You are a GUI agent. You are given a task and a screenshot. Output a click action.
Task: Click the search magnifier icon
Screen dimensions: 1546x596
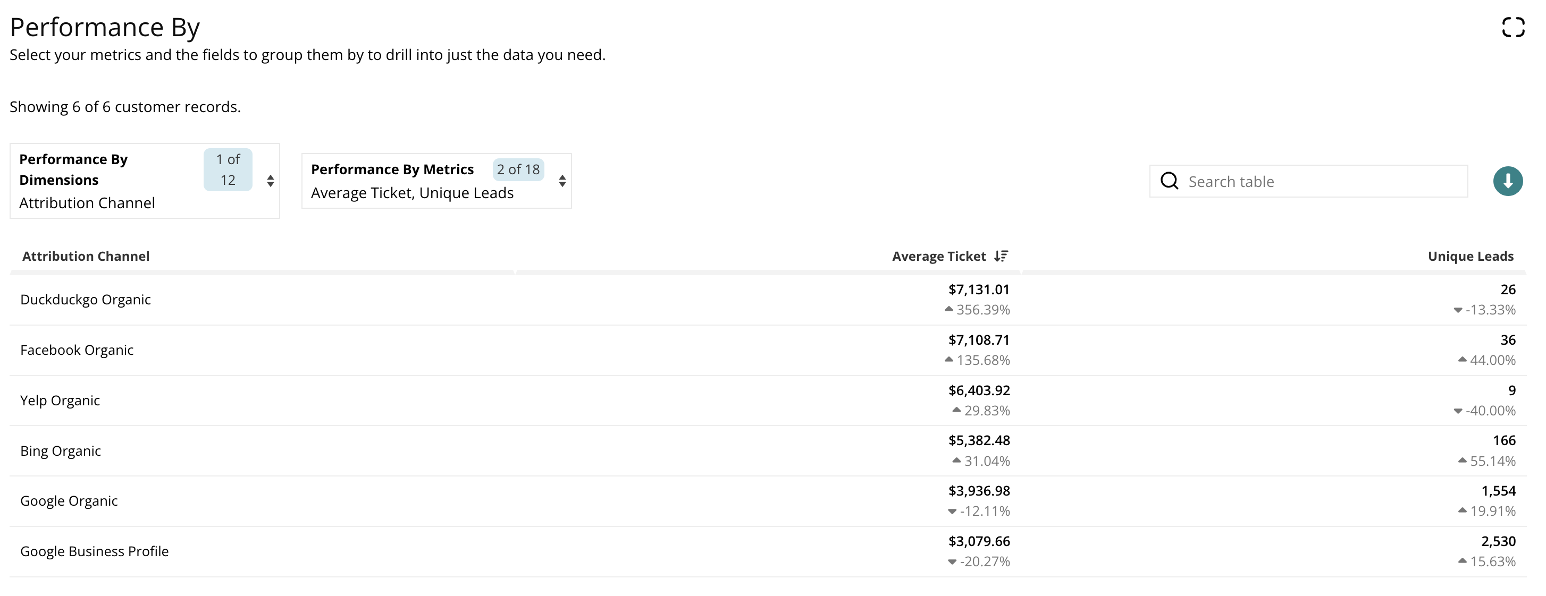pyautogui.click(x=1169, y=181)
